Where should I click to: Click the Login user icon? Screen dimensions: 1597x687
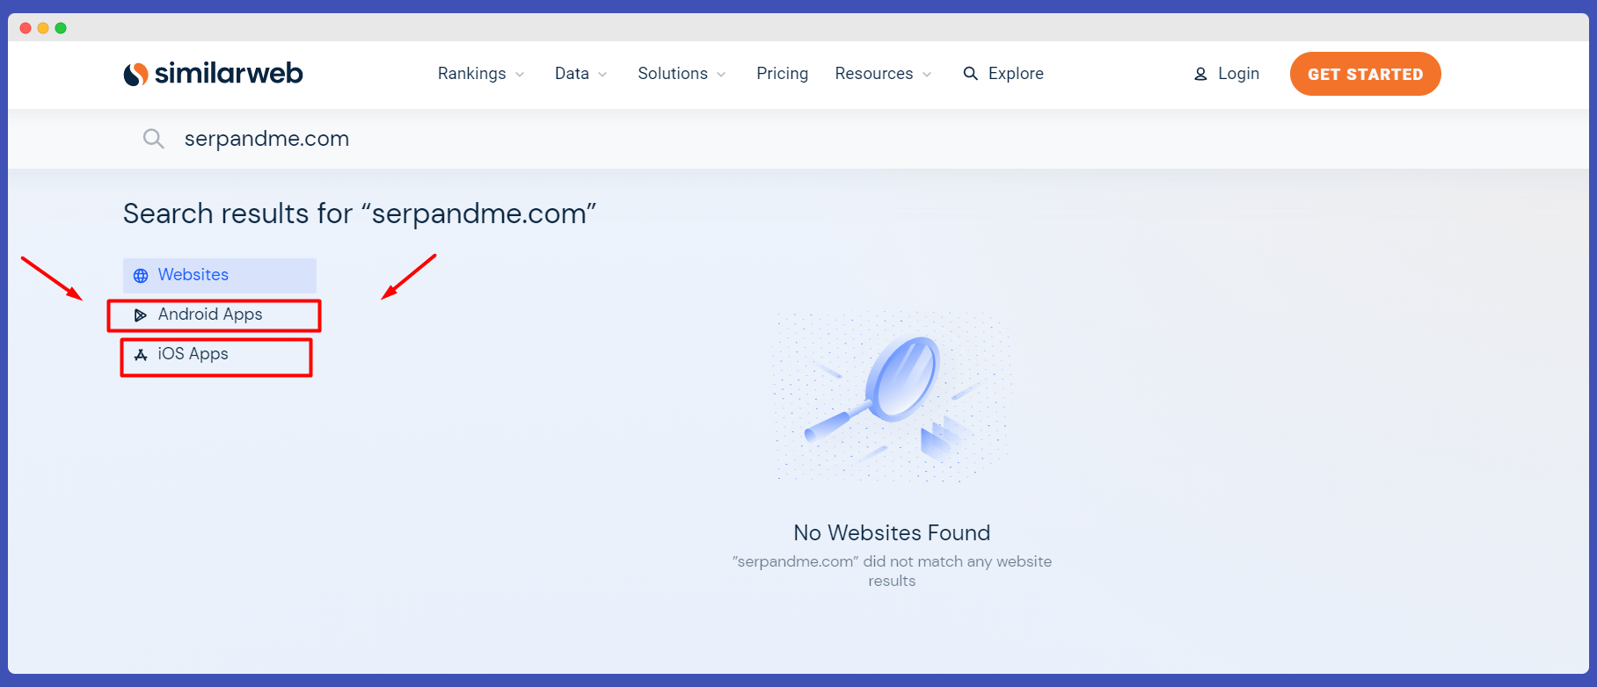1200,75
